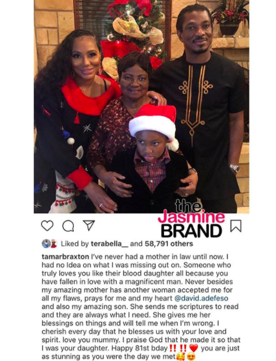Open tamarbraxton username in caption
This screenshot has height=361, width=276.
click(x=65, y=257)
